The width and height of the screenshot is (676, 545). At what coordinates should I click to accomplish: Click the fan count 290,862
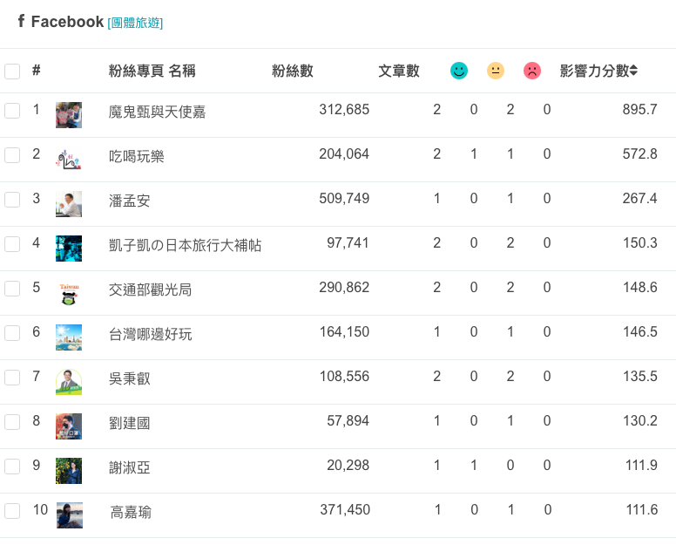(x=344, y=287)
